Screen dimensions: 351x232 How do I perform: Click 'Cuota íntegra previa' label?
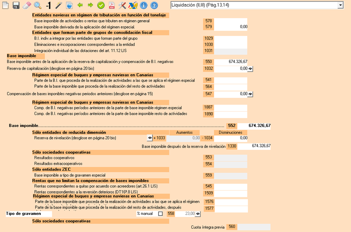[208, 227]
